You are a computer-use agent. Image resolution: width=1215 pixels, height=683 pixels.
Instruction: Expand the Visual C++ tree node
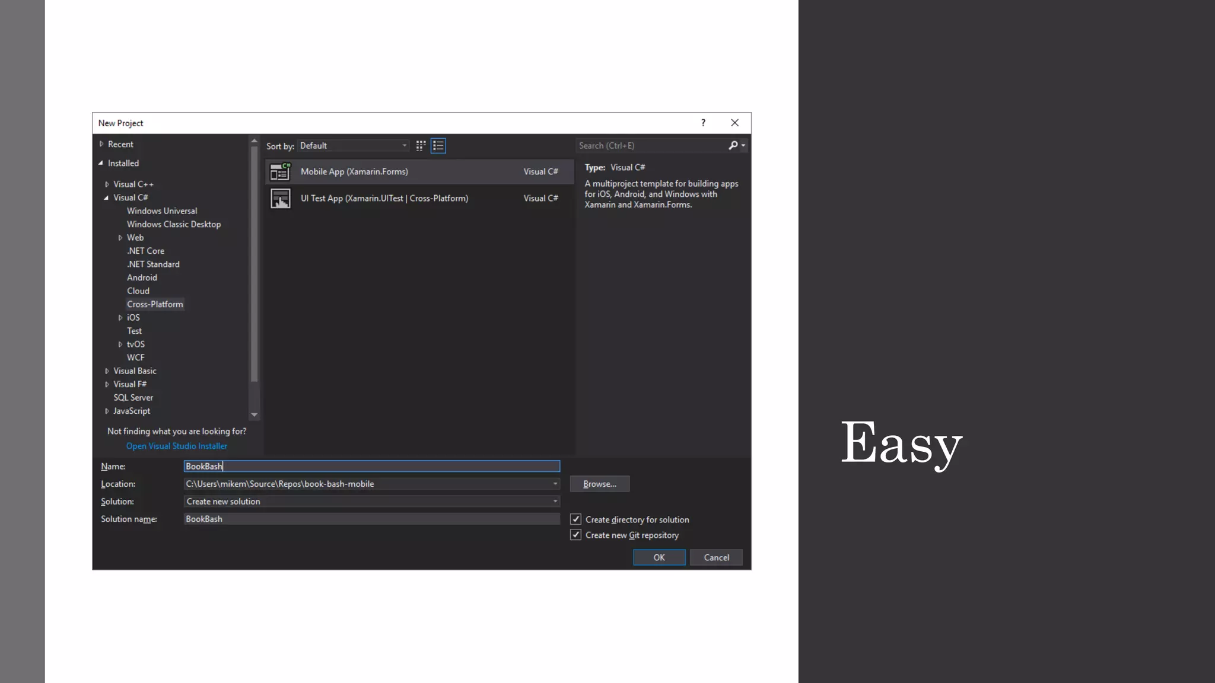(107, 184)
